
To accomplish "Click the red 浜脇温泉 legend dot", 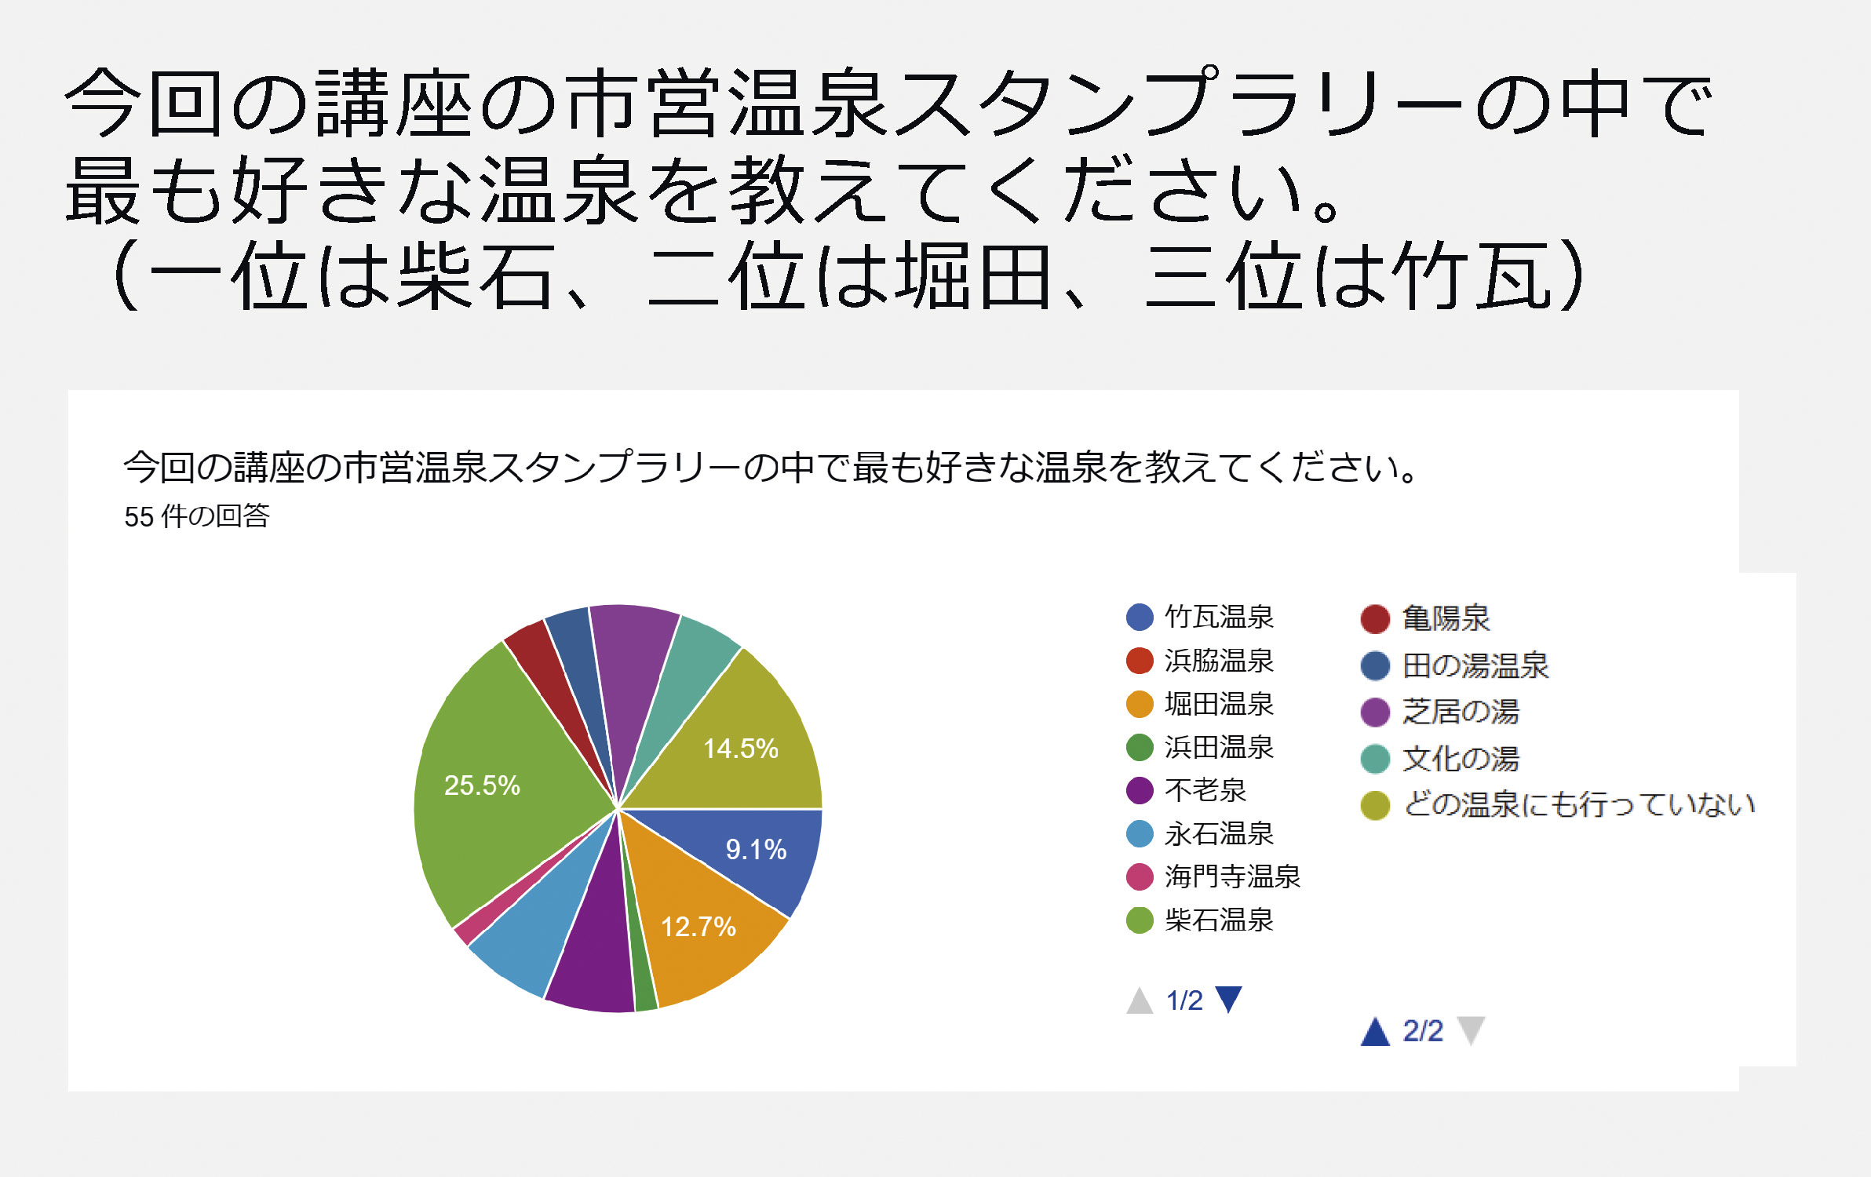I will pos(1139,661).
